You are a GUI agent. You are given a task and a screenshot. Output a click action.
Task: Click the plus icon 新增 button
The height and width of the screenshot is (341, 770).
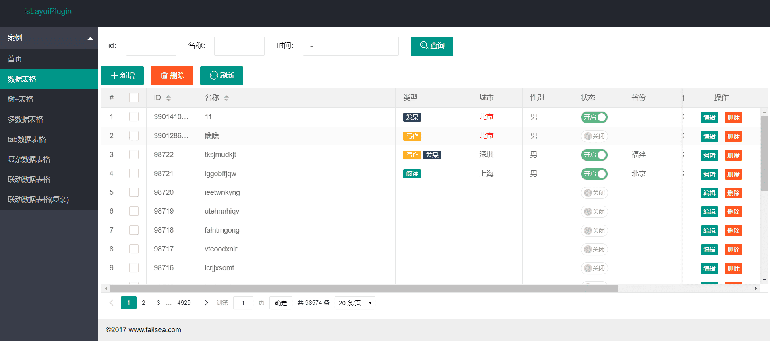pos(122,76)
